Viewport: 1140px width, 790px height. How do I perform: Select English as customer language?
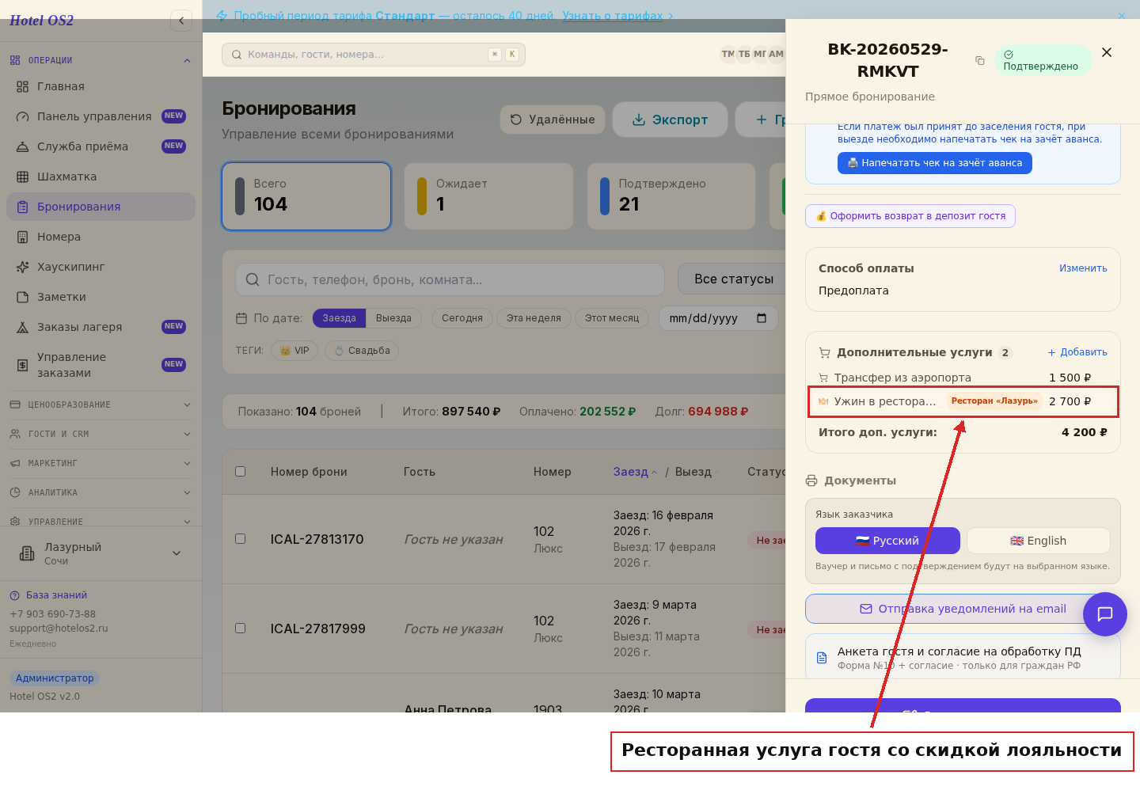[1038, 541]
